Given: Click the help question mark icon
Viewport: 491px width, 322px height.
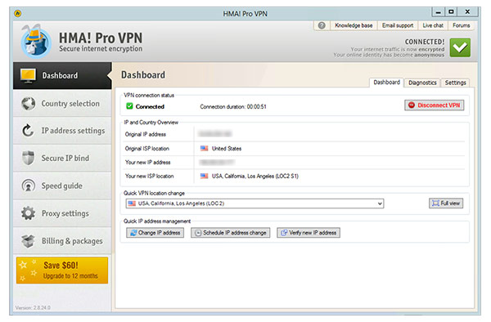Looking at the screenshot, I should [x=322, y=25].
